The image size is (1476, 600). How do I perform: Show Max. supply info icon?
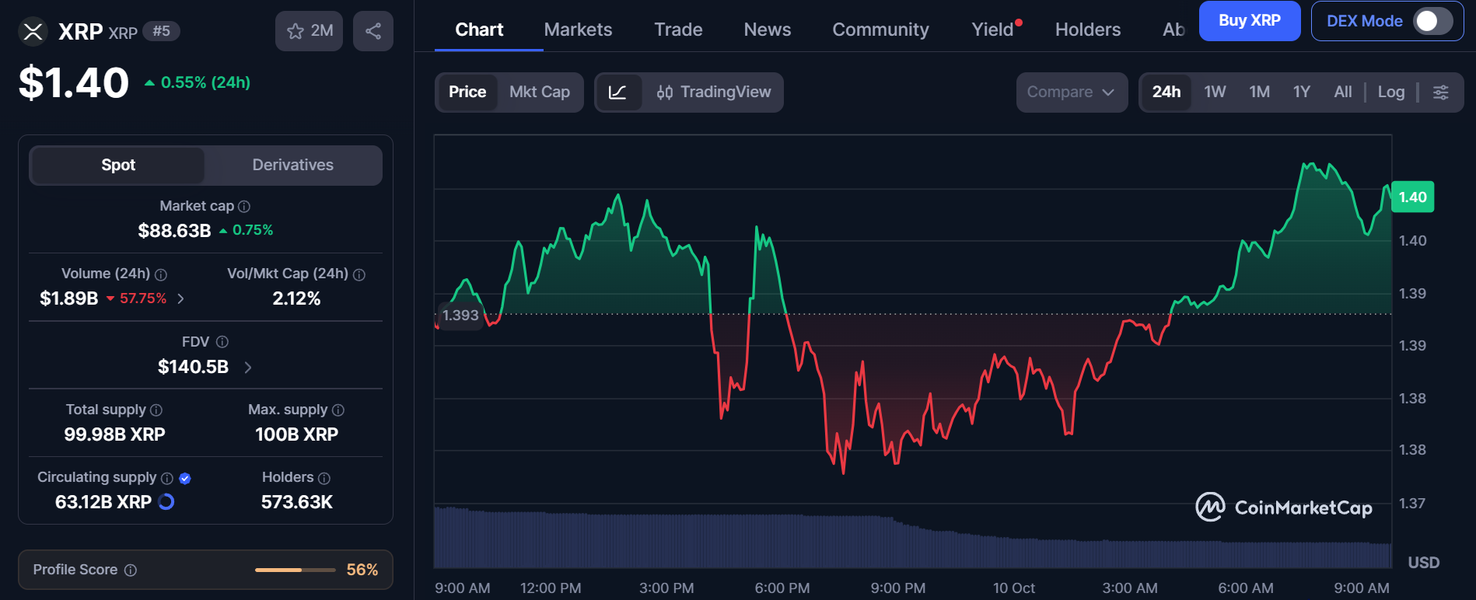338,410
